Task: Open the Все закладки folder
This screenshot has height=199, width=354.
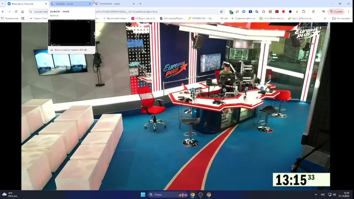Action: (341, 19)
